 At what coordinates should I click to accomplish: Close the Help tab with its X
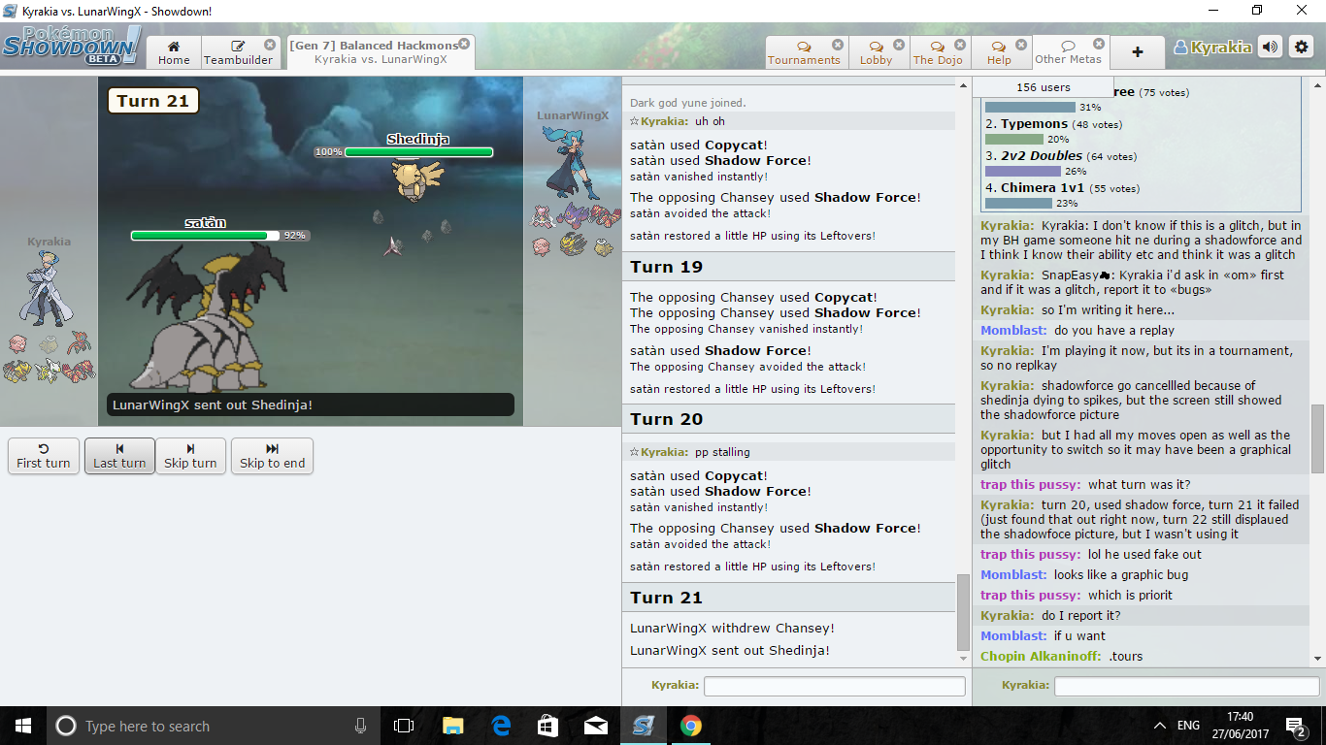pos(1021,45)
